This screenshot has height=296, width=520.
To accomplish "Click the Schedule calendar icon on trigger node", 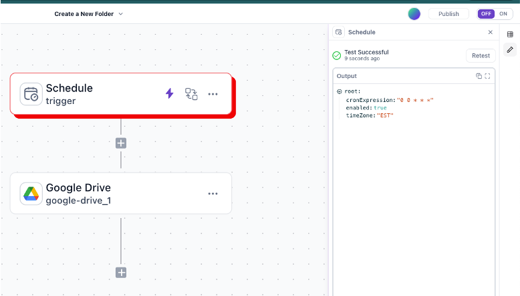I will pos(31,94).
